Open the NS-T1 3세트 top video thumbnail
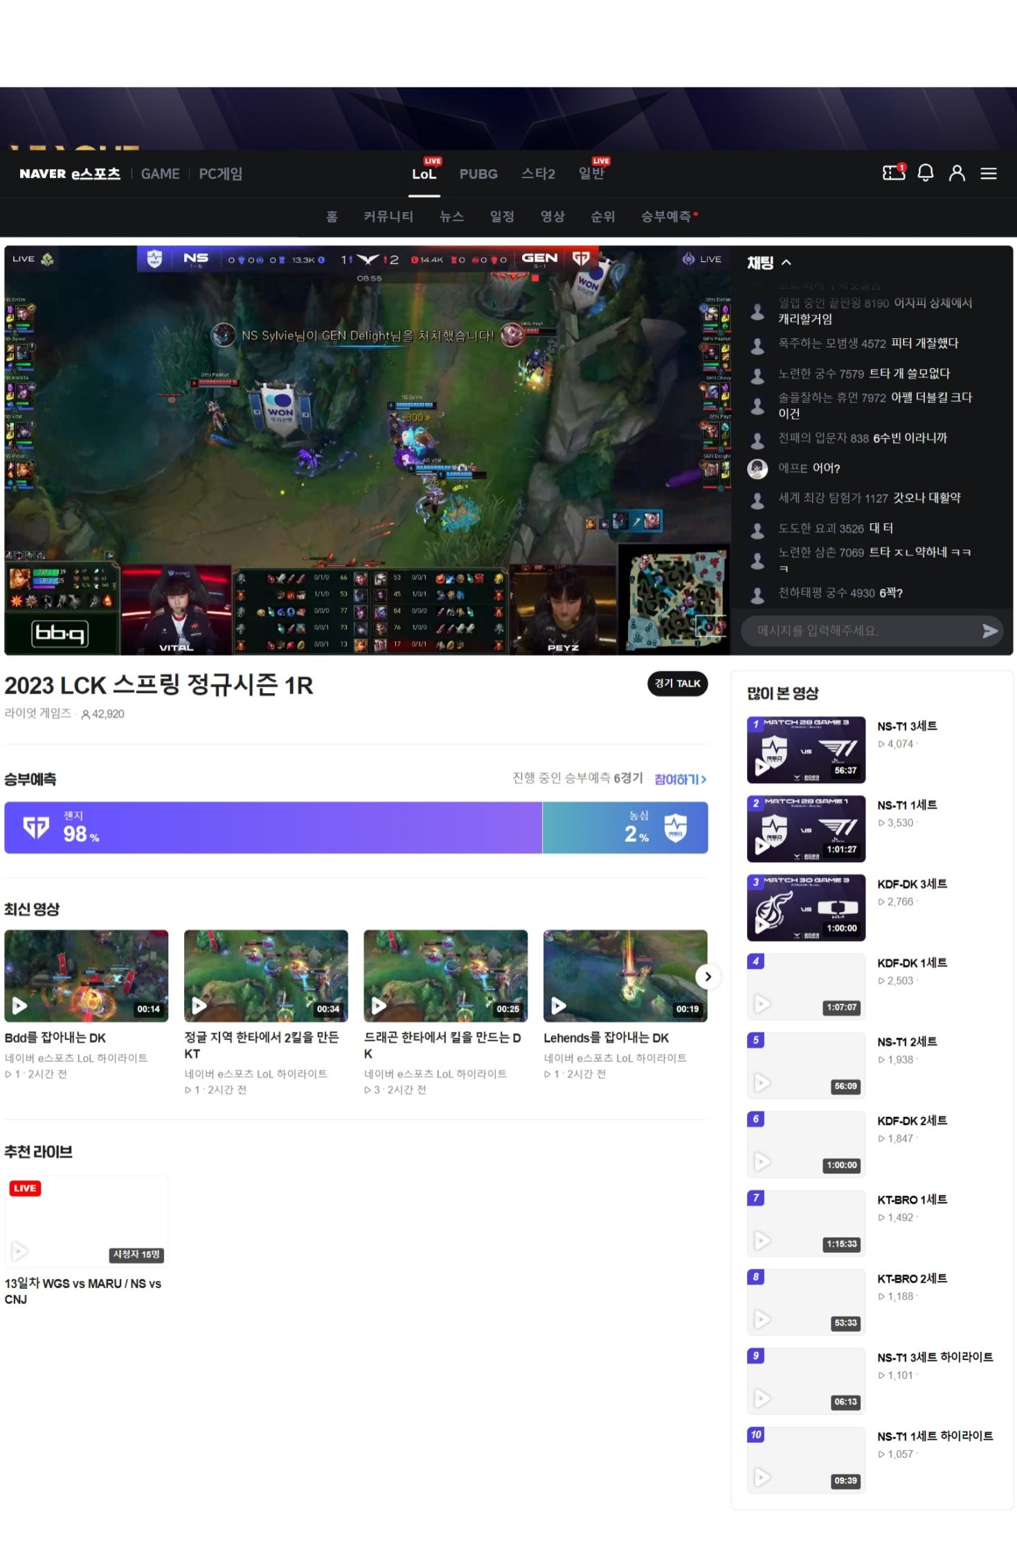This screenshot has height=1548, width=1017. pyautogui.click(x=806, y=750)
